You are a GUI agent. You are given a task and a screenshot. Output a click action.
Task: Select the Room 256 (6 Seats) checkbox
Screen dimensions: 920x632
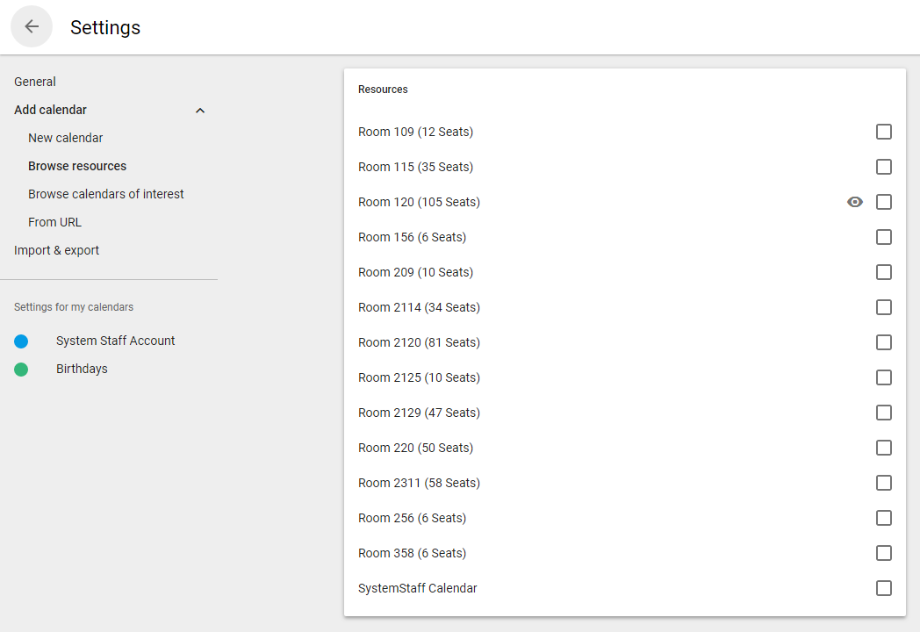coord(884,518)
